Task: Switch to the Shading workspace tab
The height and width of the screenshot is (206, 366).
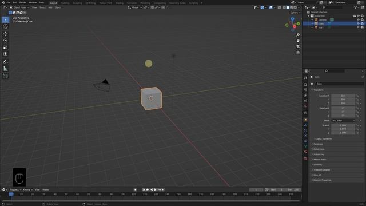Action: coord(120,3)
